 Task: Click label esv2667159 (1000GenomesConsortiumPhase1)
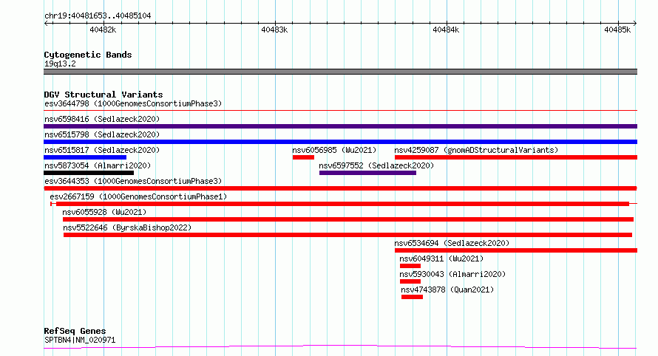(x=138, y=196)
